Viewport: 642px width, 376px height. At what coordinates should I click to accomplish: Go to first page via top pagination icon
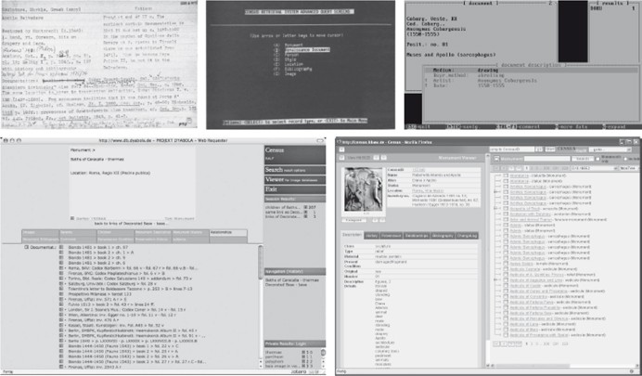[495, 168]
